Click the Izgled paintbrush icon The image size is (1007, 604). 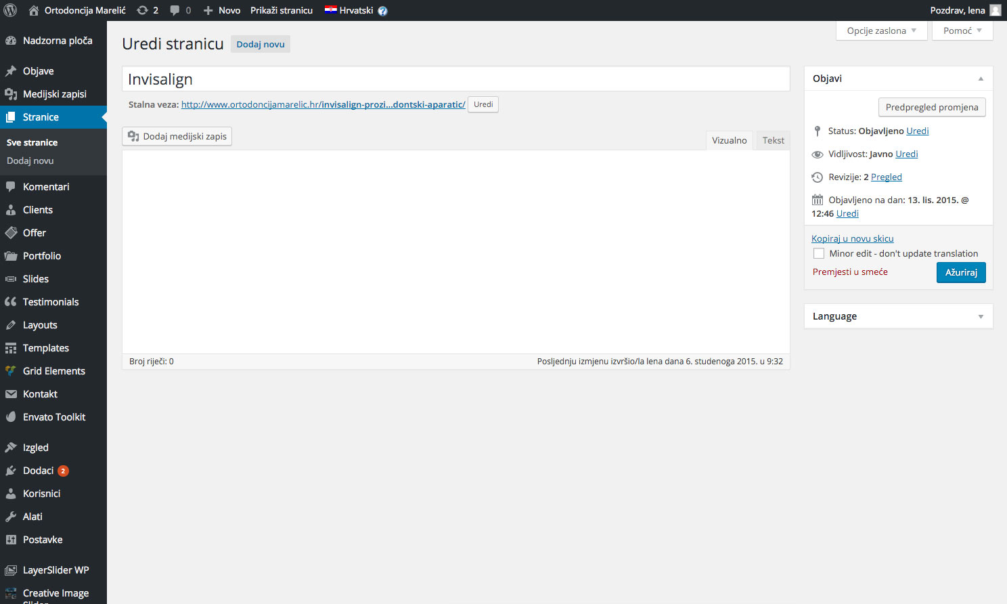pos(11,448)
